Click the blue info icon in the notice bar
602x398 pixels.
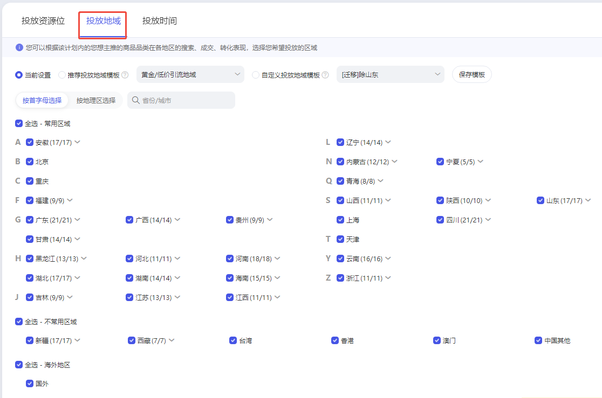tap(19, 47)
